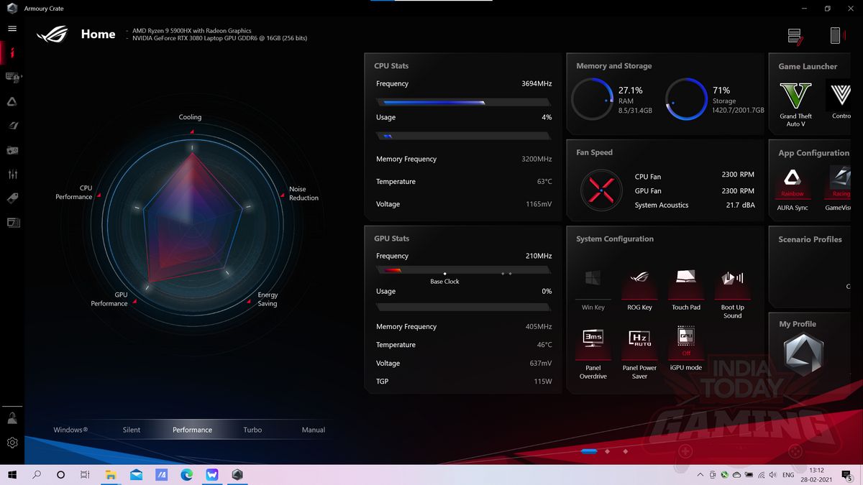Click the CPU Performance radar label

(74, 193)
